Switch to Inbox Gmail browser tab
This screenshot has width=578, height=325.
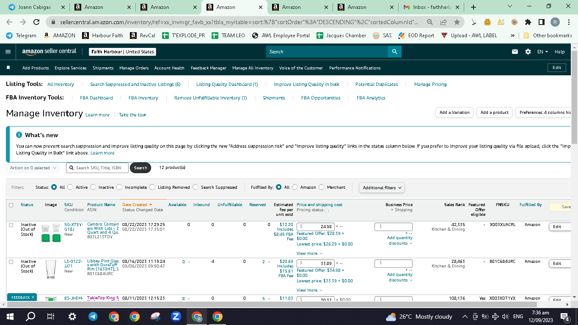tap(431, 7)
